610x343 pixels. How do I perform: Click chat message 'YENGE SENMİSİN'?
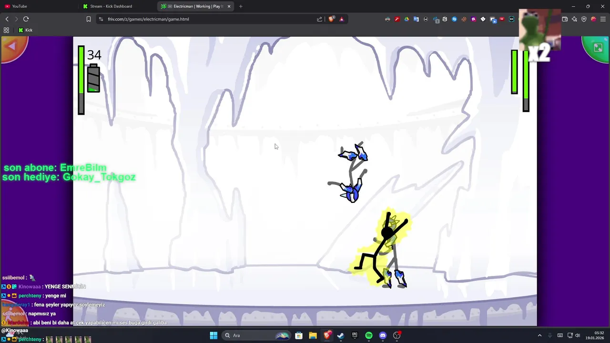click(65, 286)
